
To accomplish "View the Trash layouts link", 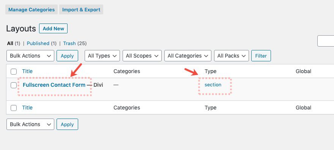I will (69, 43).
